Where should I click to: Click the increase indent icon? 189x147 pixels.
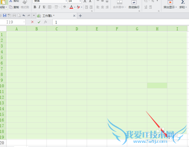(x=91, y=7)
